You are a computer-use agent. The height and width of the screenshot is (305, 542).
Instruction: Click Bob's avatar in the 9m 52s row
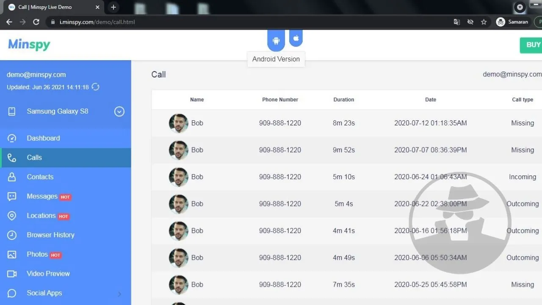click(179, 150)
